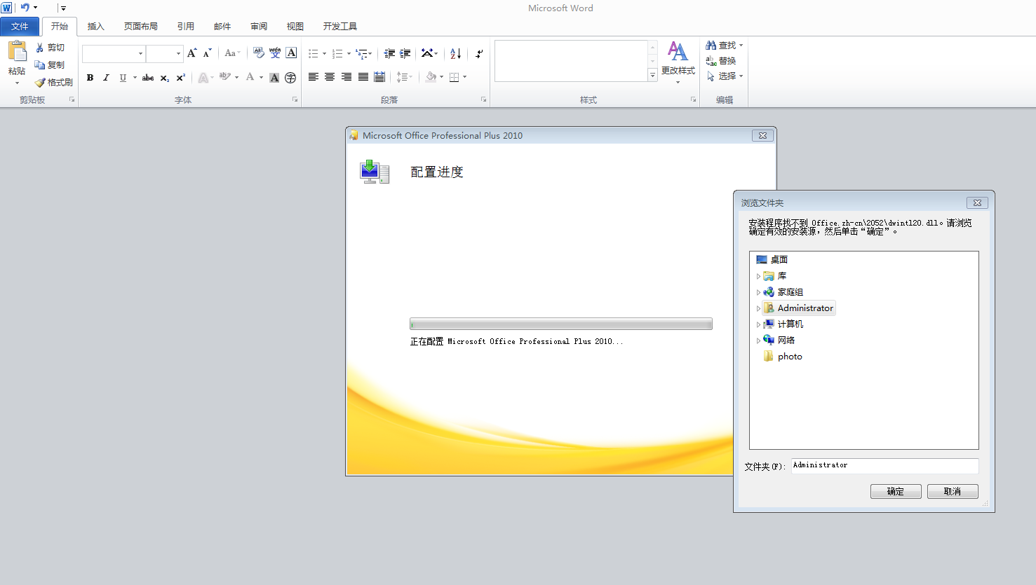The width and height of the screenshot is (1036, 585).
Task: Open the text highlight color dropdown
Action: pos(236,78)
